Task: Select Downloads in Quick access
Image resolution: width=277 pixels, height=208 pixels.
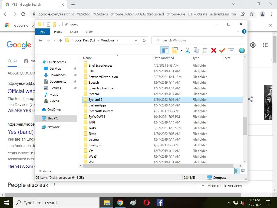Action: click(x=57, y=75)
